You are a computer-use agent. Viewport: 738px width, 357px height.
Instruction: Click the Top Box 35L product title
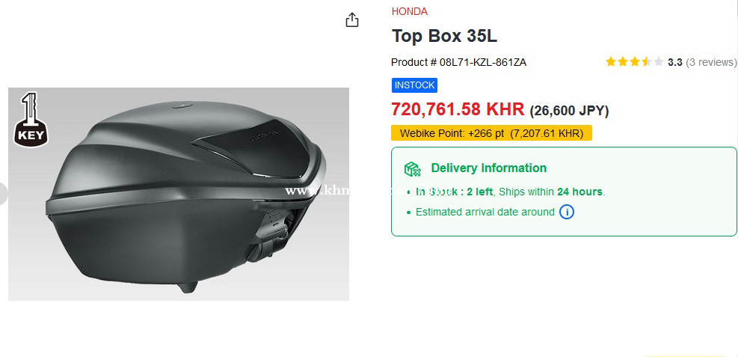(444, 36)
